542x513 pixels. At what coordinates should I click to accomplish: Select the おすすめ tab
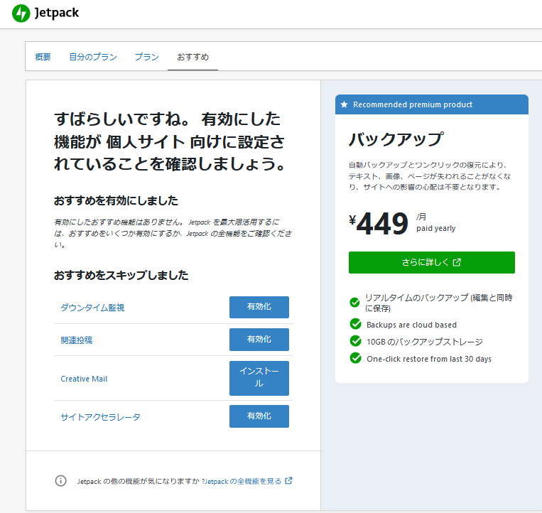[193, 57]
